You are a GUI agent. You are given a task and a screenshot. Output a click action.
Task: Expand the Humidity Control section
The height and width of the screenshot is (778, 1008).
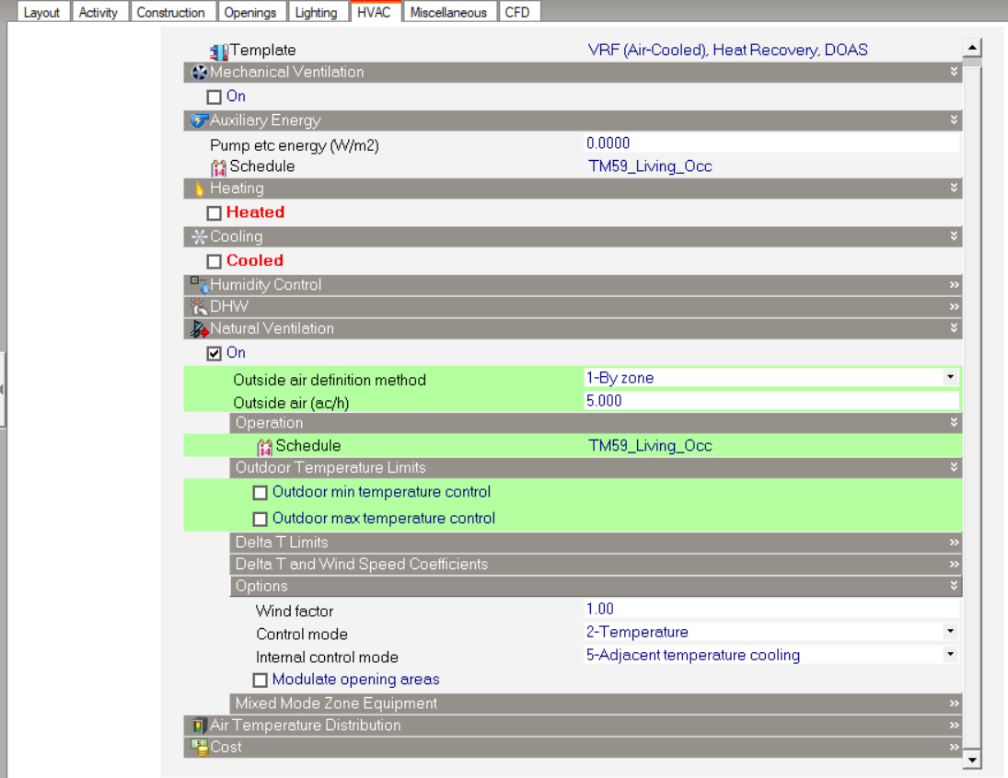[x=954, y=284]
